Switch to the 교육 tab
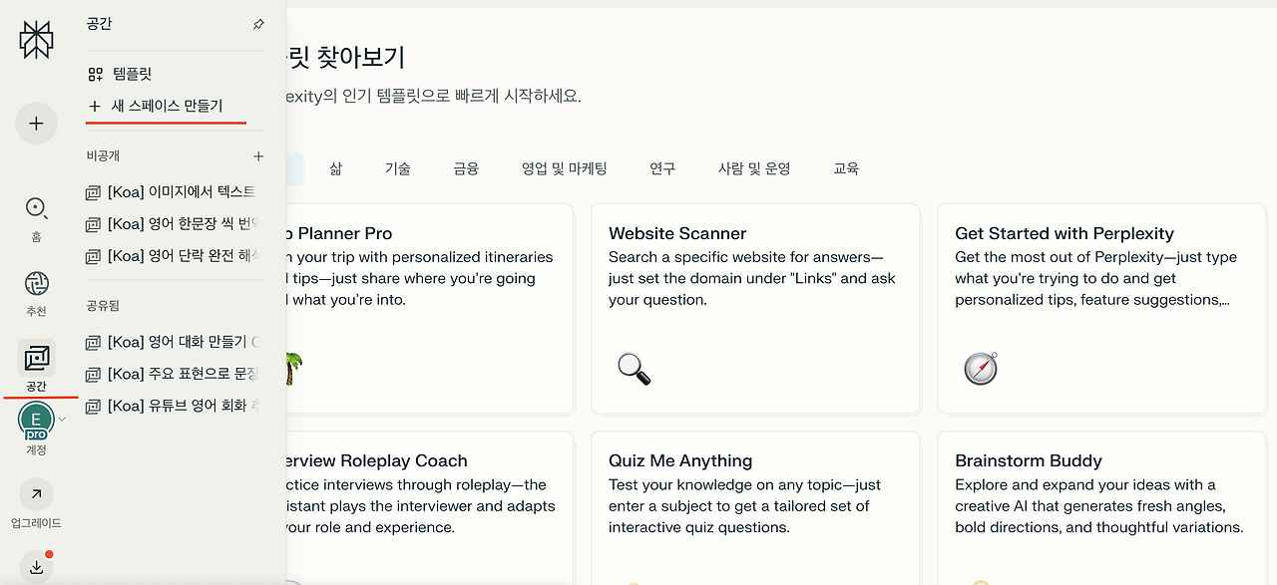The image size is (1277, 585). click(845, 168)
